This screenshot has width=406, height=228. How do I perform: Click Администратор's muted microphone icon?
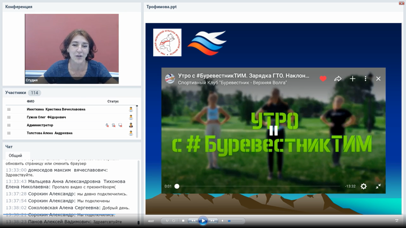click(107, 125)
